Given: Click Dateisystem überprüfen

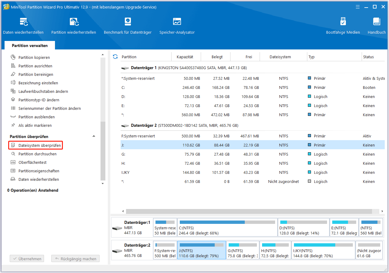Looking at the screenshot, I should click(36, 145).
